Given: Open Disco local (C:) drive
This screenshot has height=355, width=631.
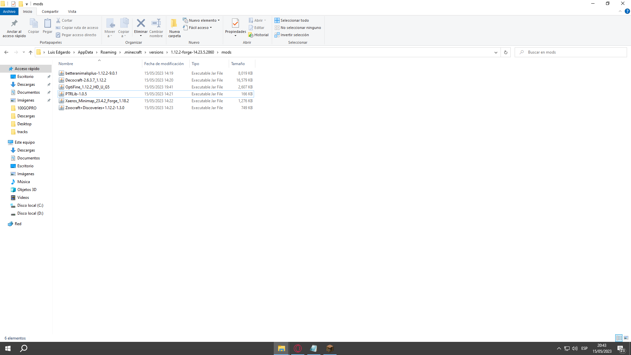Looking at the screenshot, I should (x=30, y=205).
